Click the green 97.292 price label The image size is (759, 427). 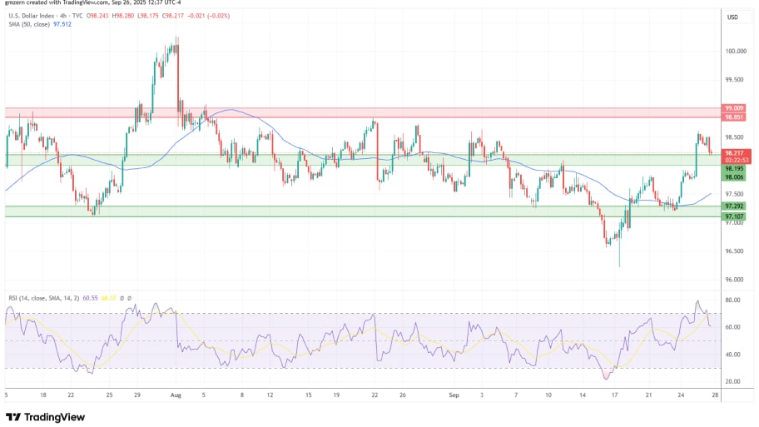[734, 206]
